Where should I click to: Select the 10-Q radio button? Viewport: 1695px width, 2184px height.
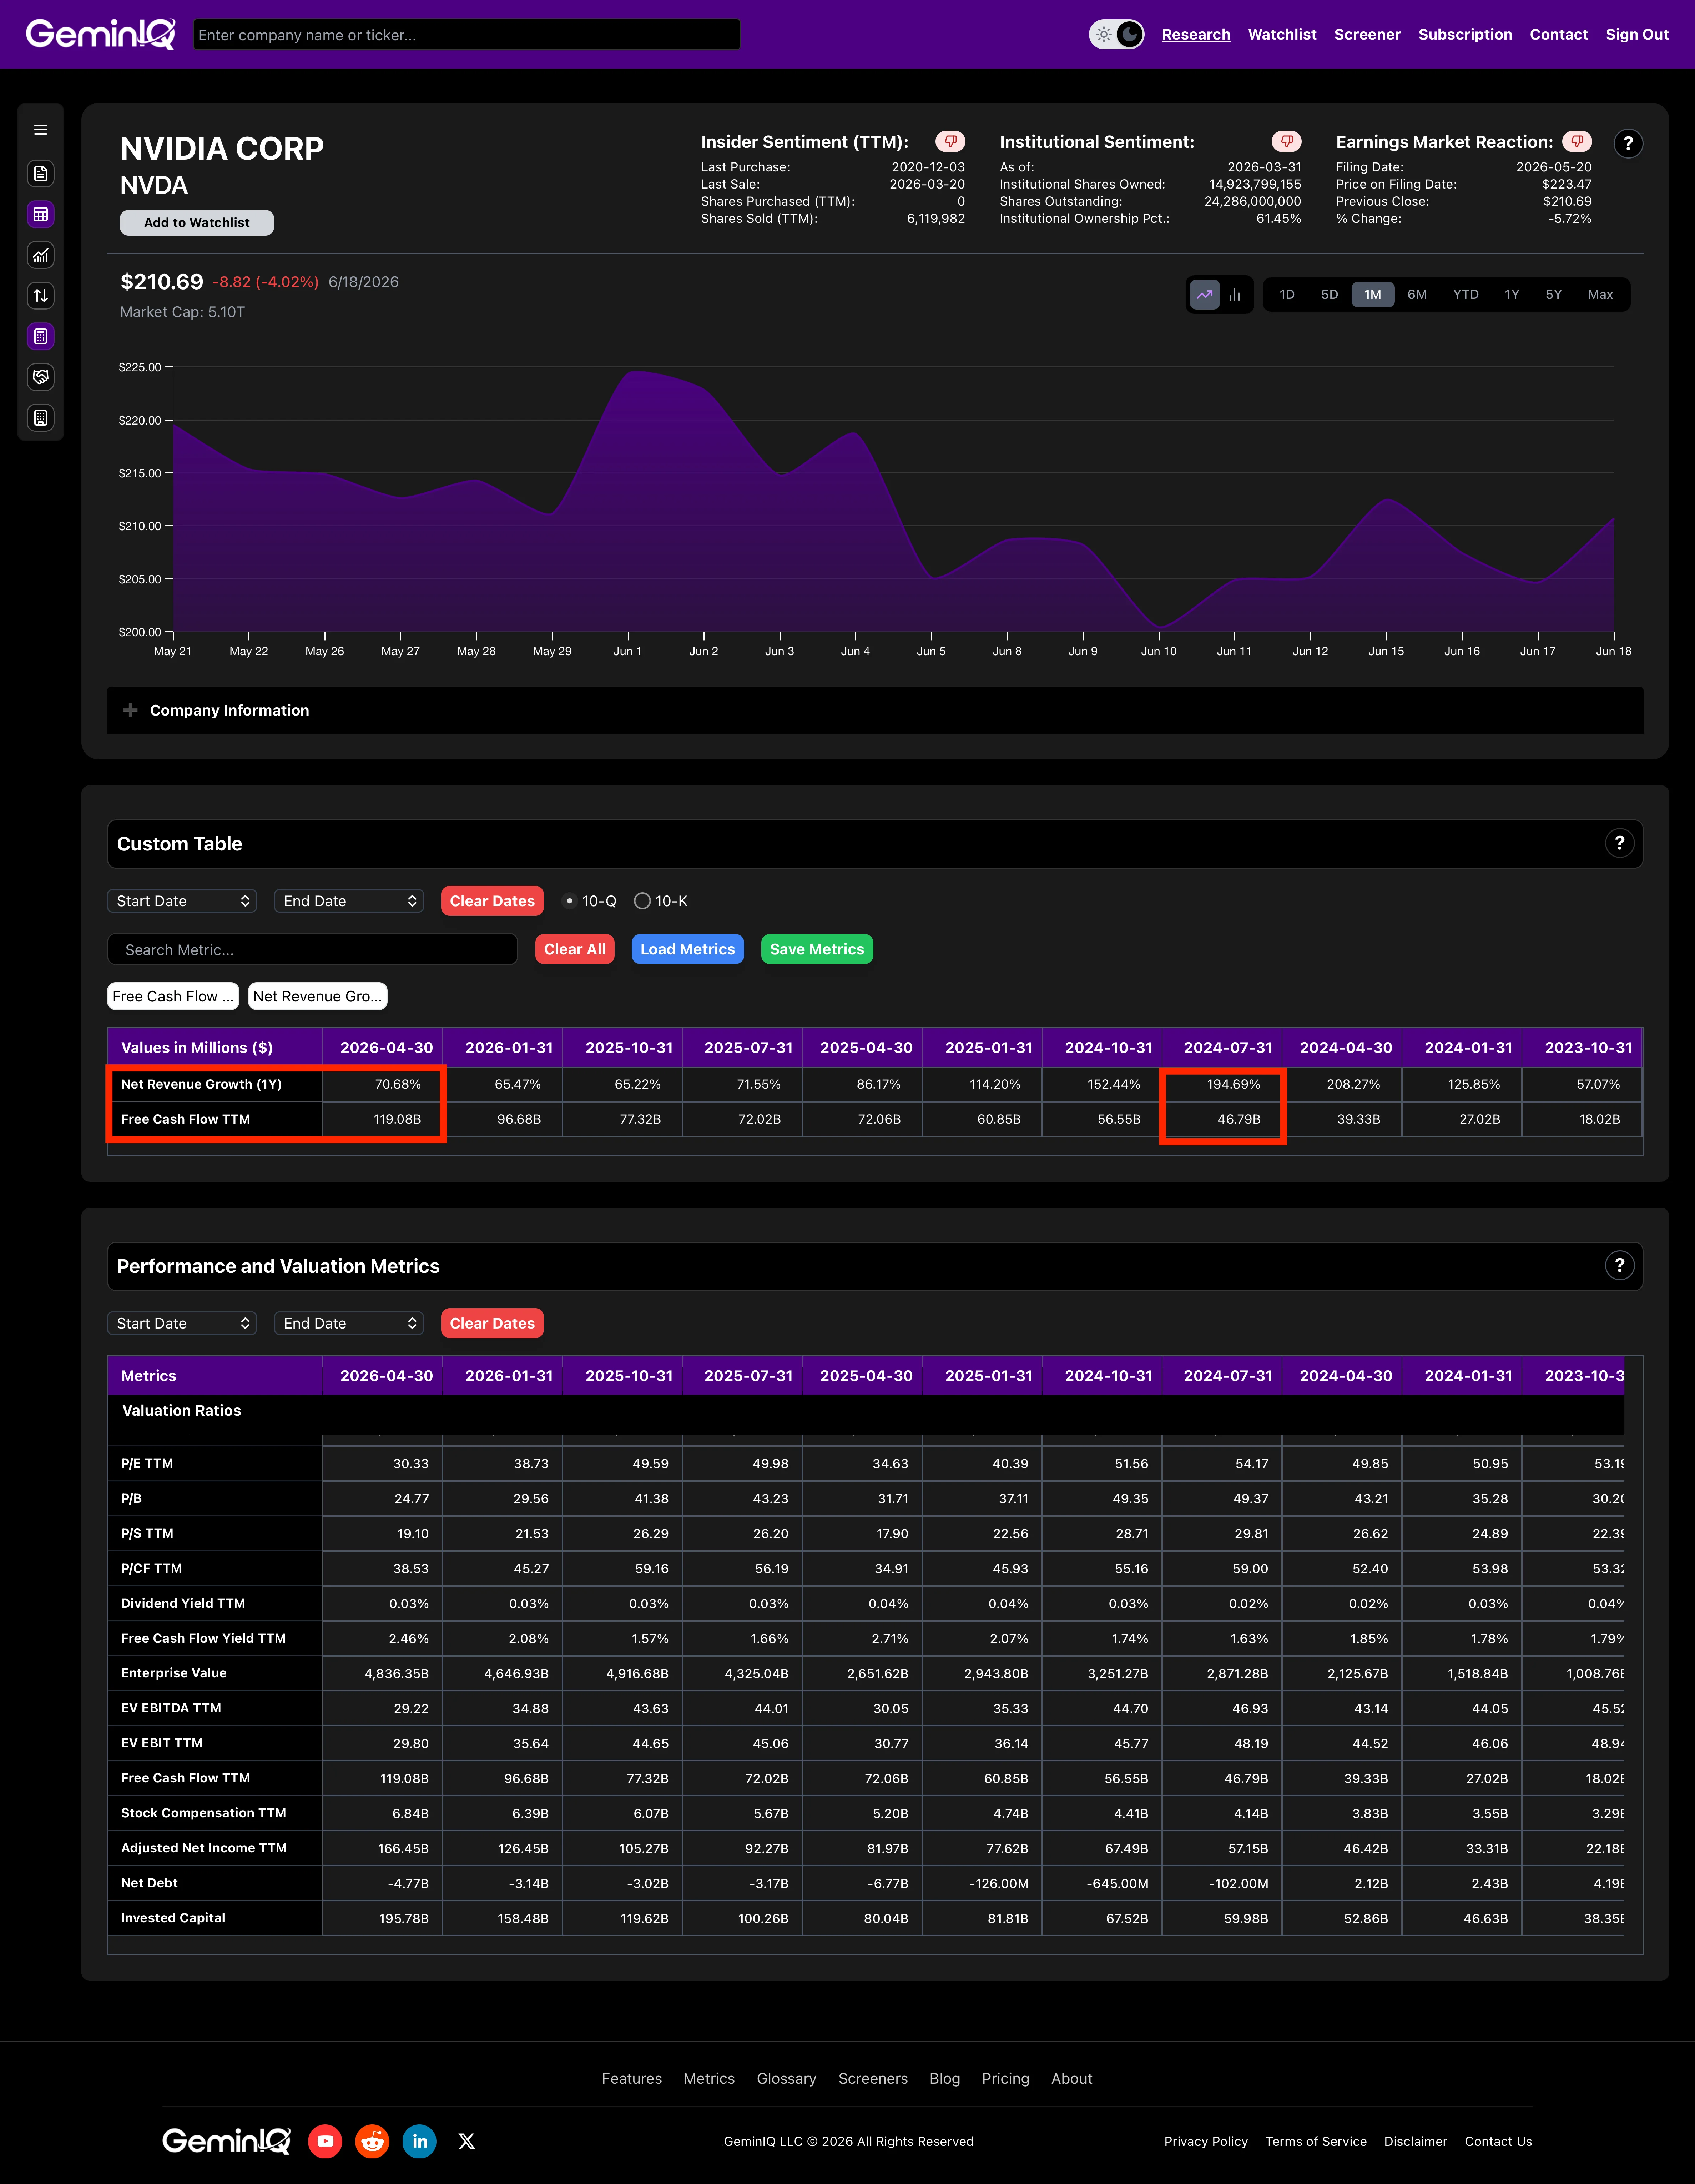point(570,901)
